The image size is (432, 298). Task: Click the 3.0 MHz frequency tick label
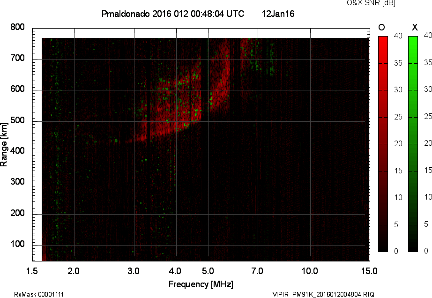(134, 271)
